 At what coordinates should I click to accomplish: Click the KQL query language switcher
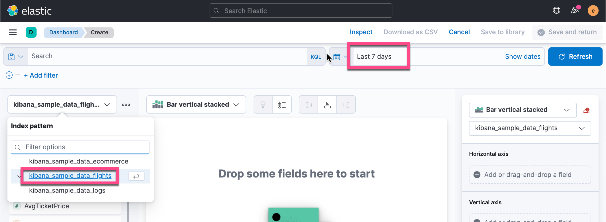316,57
